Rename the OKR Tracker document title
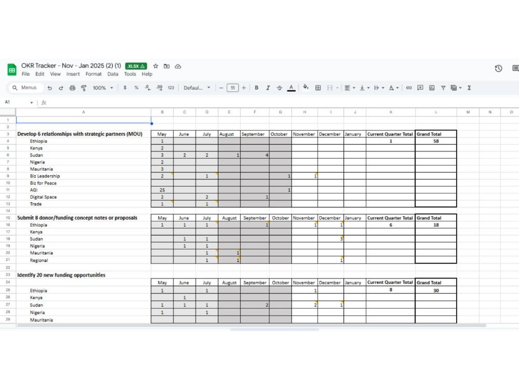The image size is (519, 389). (x=71, y=66)
